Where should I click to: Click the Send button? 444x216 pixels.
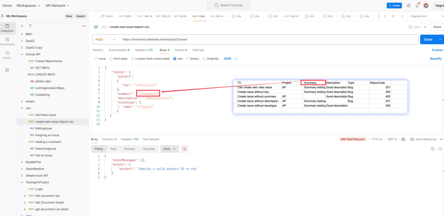(428, 39)
